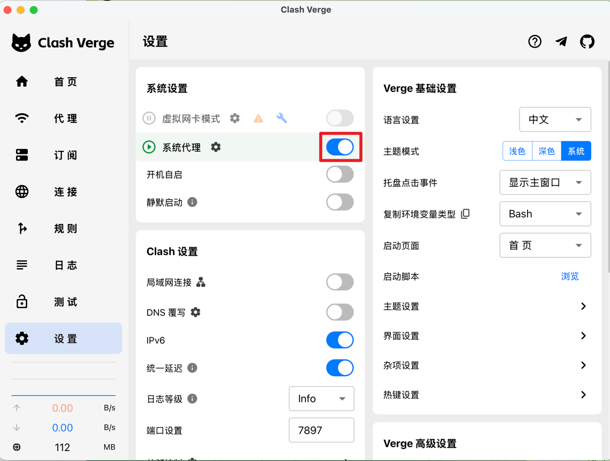Screen dimensions: 610x461
Task: Turn off the 系统代理 switch
Action: (340, 147)
